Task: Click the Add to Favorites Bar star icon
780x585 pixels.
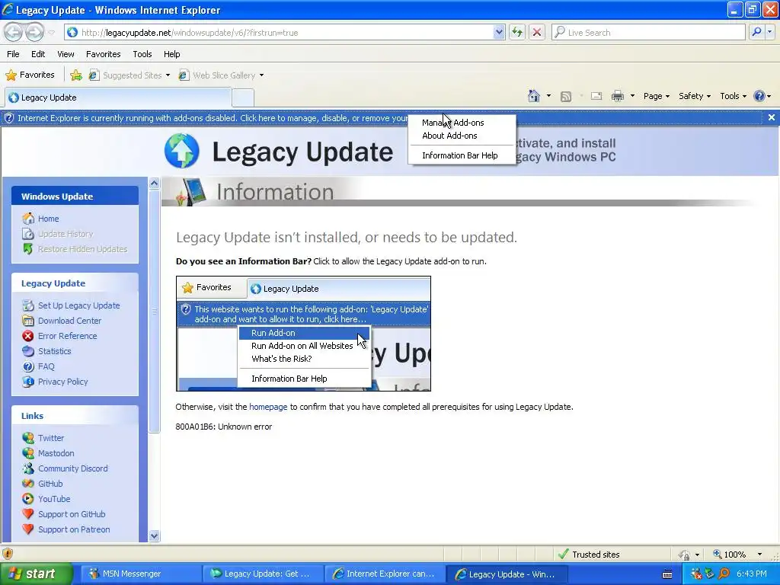Action: [76, 75]
